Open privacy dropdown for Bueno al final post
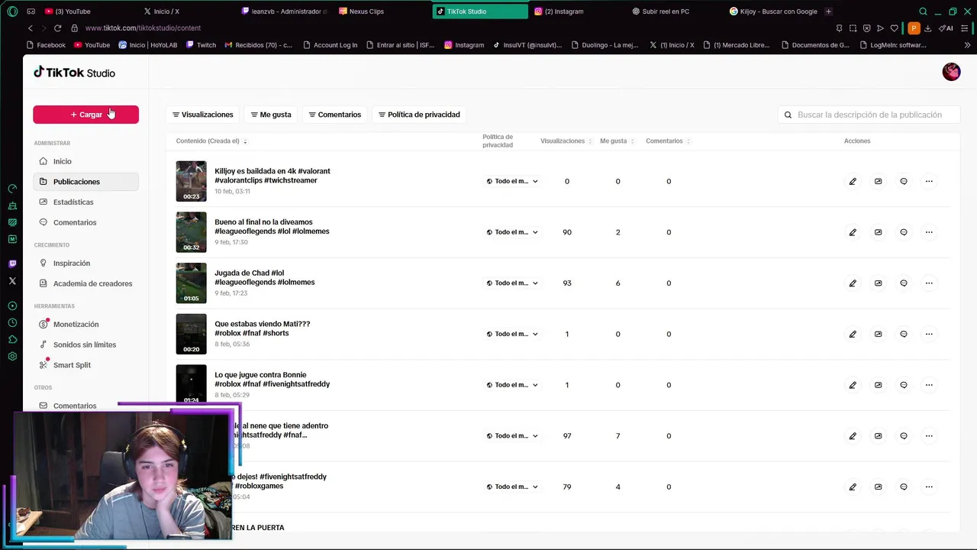 click(512, 232)
